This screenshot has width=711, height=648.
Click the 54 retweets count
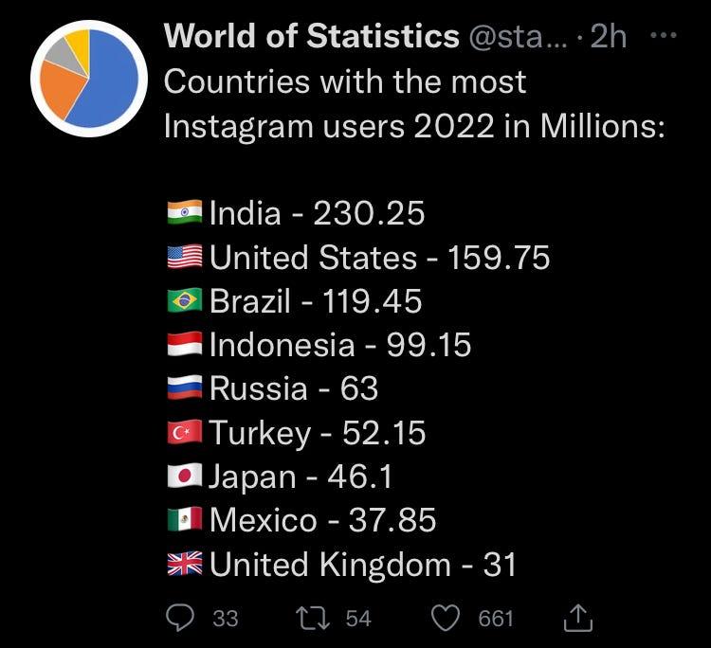click(358, 619)
